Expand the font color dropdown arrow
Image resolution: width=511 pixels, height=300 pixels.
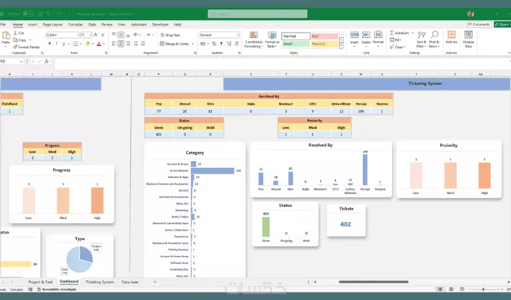click(x=104, y=43)
